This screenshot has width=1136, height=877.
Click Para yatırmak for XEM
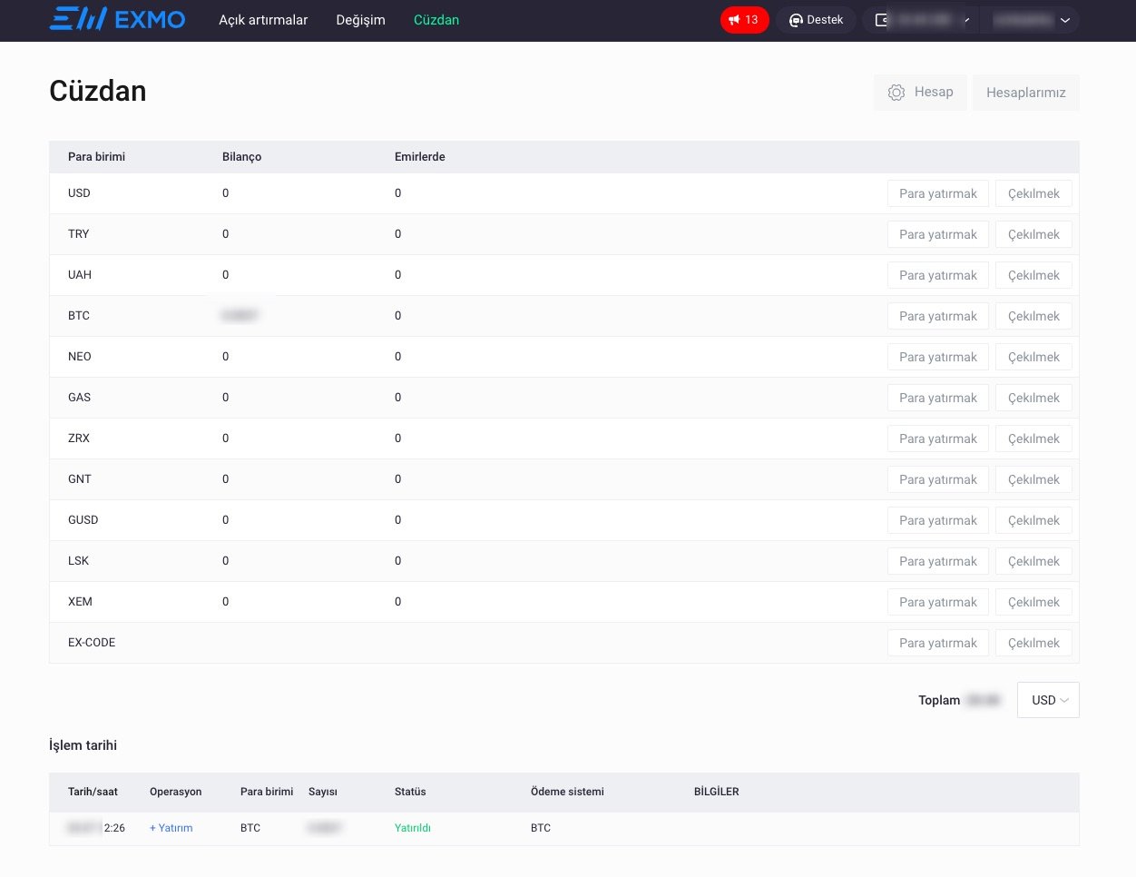(x=937, y=602)
